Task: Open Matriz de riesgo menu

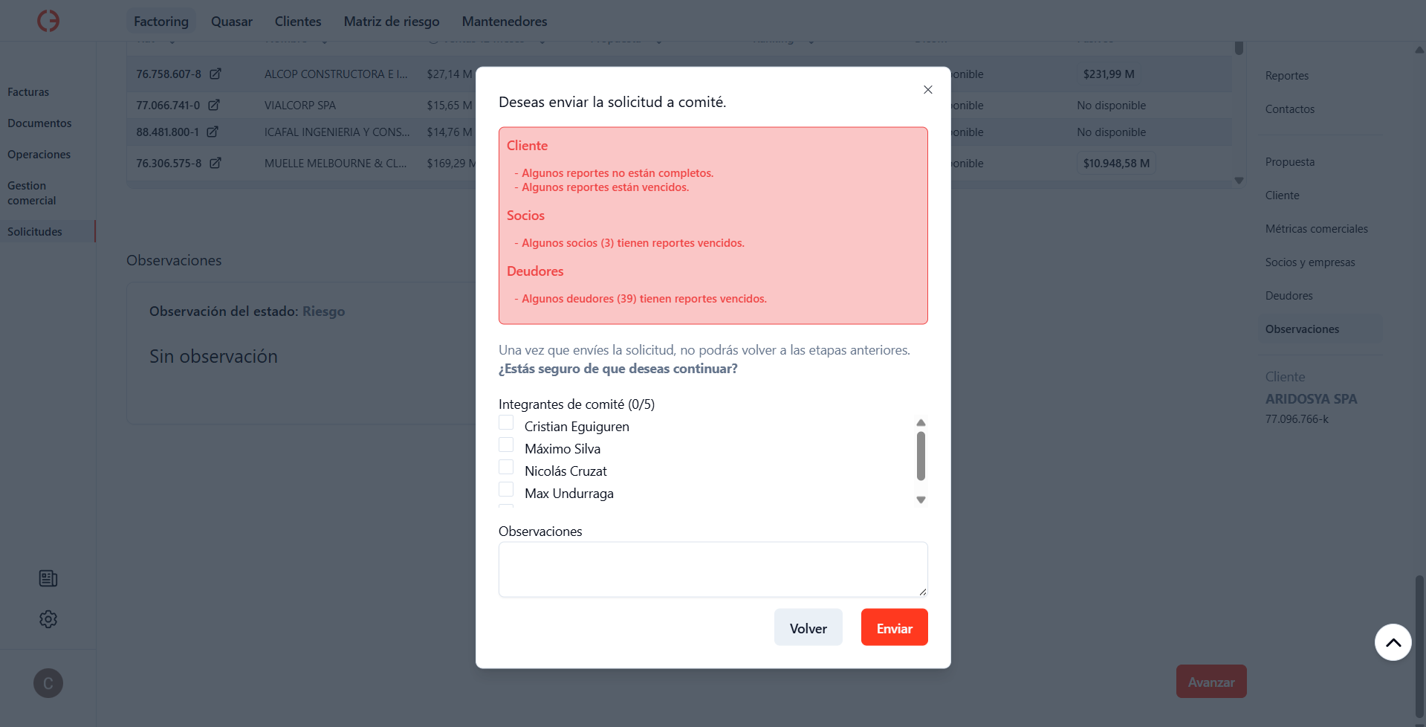Action: pos(392,22)
